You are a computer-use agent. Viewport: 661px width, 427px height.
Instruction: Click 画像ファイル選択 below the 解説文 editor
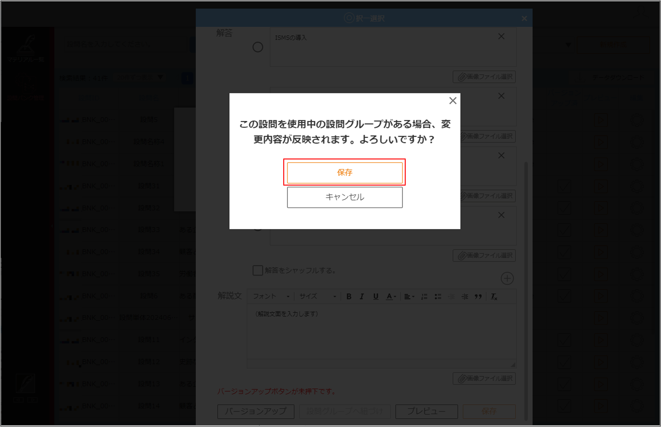click(x=485, y=378)
